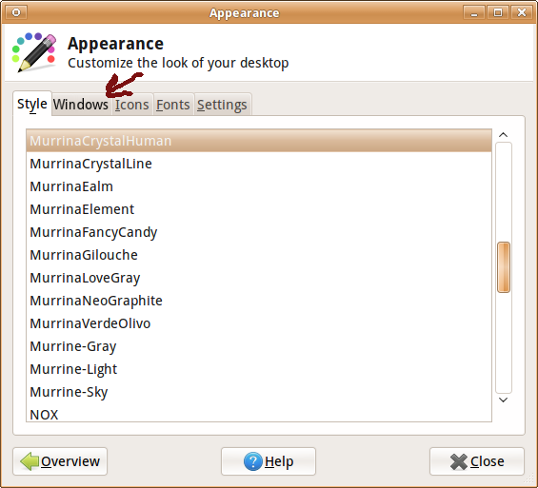Viewport: 538px width, 488px height.
Task: Select the NOX style entry
Action: click(259, 413)
